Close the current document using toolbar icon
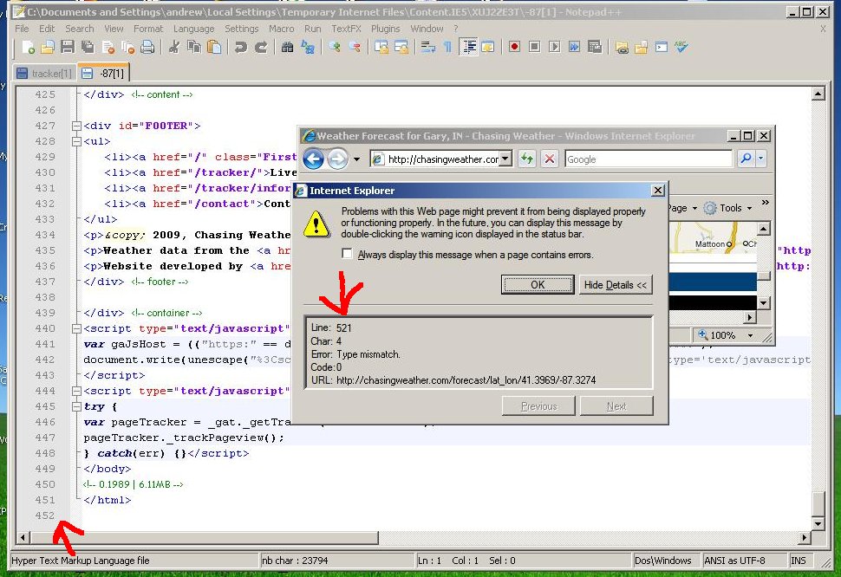The width and height of the screenshot is (841, 577). (108, 47)
